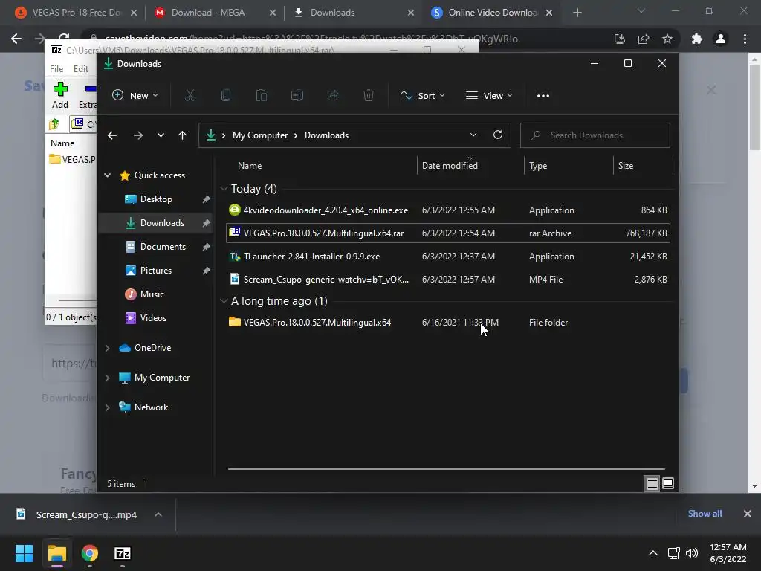Screen dimensions: 761x571
Task: Share this page from Chrome address bar
Action: pos(644,39)
